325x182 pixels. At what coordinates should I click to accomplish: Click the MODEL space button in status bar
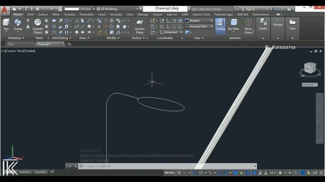170,173
